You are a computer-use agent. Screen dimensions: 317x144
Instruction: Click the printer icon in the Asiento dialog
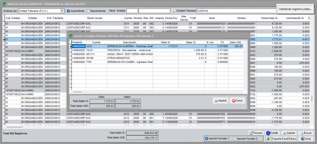pos(216,100)
